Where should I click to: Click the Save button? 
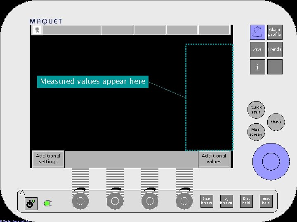pyautogui.click(x=257, y=49)
